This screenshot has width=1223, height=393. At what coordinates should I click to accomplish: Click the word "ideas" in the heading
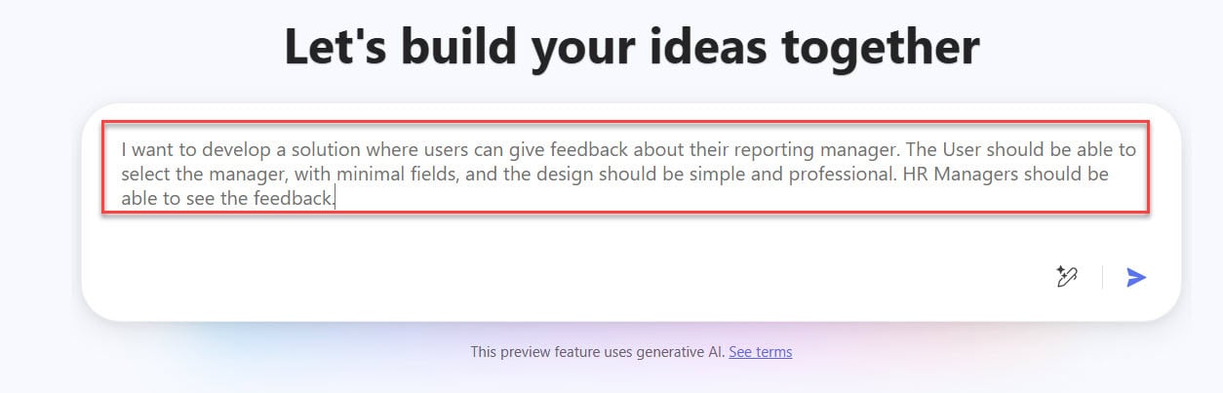(714, 47)
